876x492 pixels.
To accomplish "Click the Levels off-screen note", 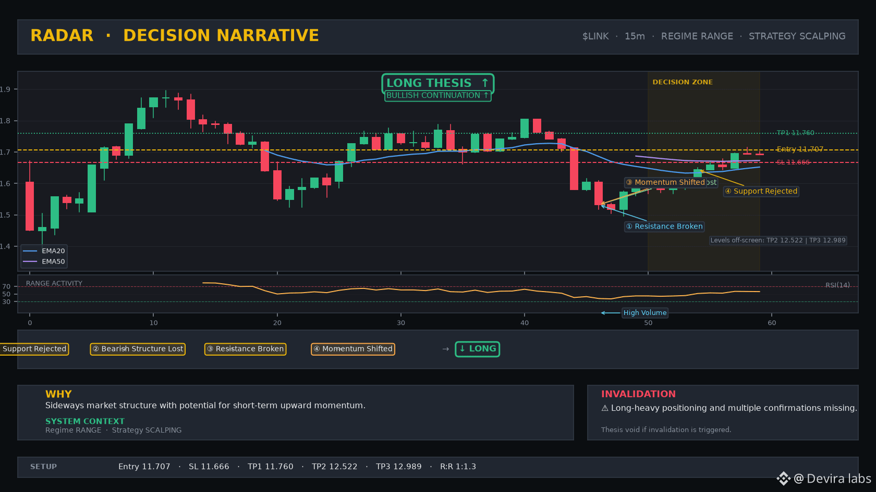I will 778,241.
